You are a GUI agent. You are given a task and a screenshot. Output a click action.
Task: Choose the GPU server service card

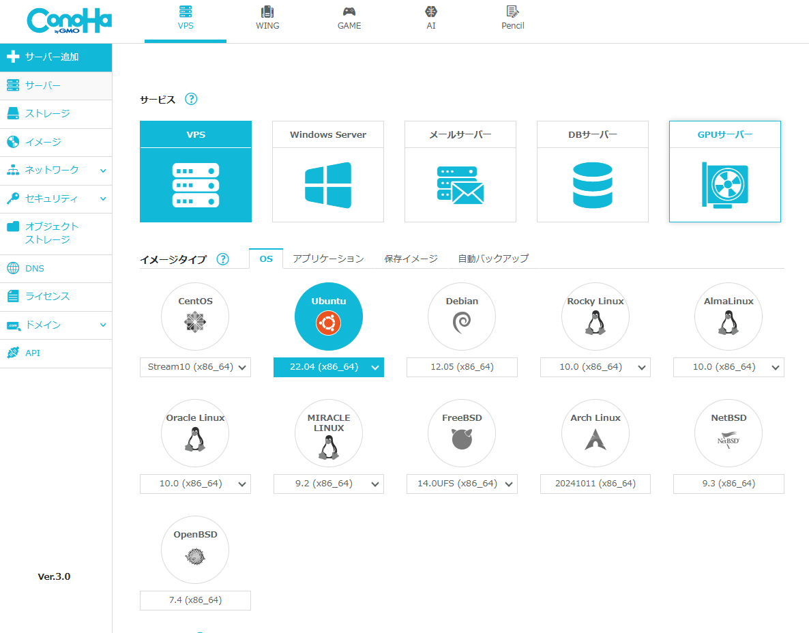724,172
